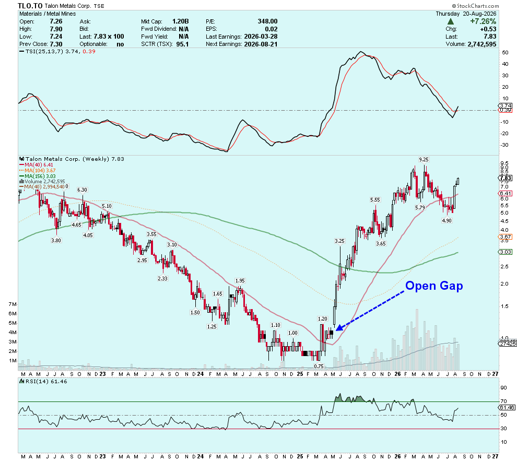This screenshot has height=461, width=517.
Task: Click the 4.90 price label
Action: click(x=447, y=221)
